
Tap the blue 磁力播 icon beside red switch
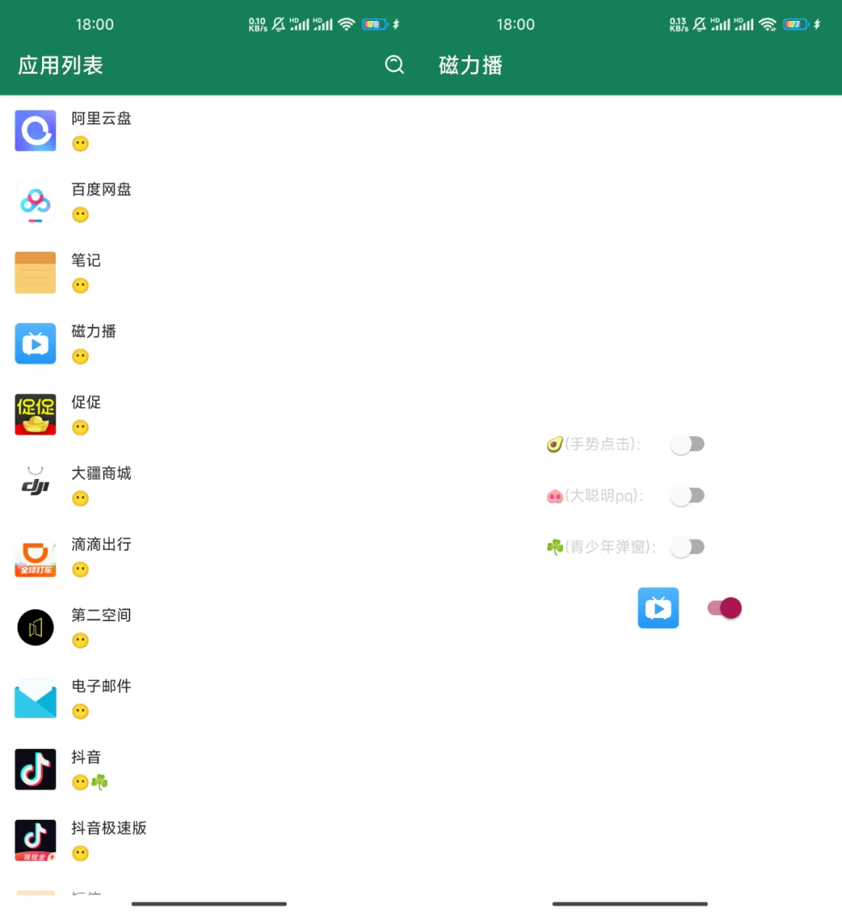(x=658, y=608)
